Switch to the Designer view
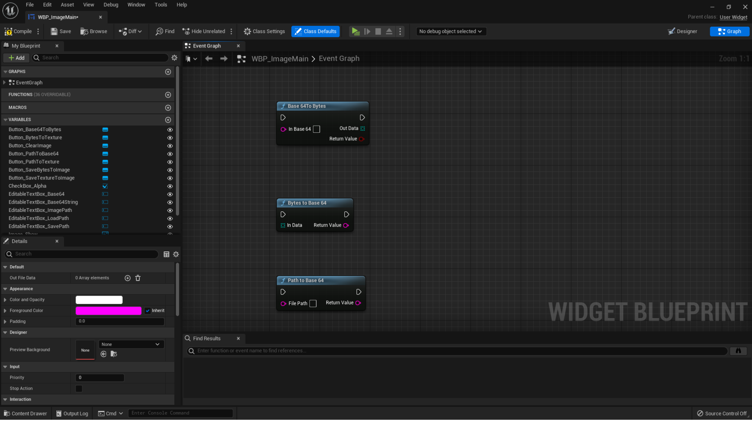This screenshot has height=423, width=752. point(682,31)
